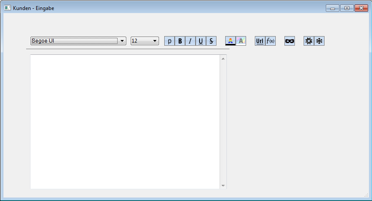
Task: Toggle italic formatting
Action: point(190,41)
